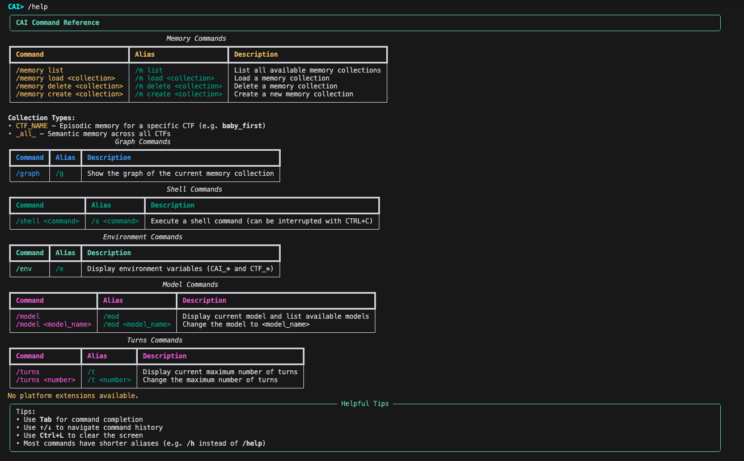Viewport: 744px width, 461px height.
Task: Click the CAI Command Reference header box
Action: 365,23
